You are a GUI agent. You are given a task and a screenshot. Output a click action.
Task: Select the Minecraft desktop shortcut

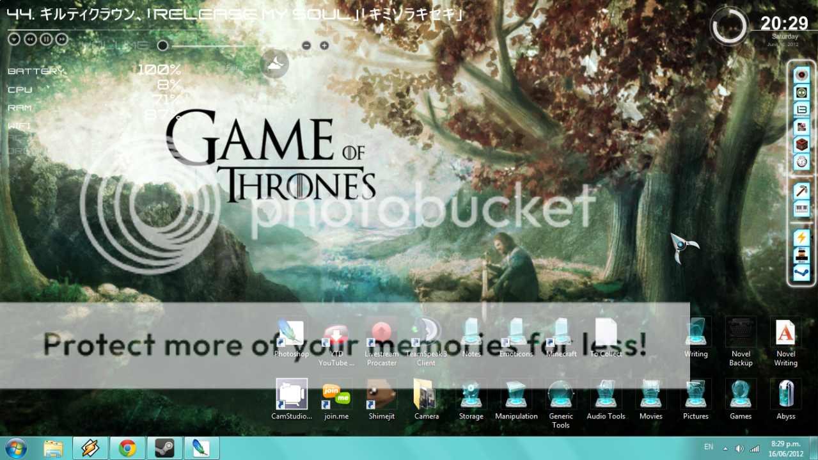pos(562,338)
